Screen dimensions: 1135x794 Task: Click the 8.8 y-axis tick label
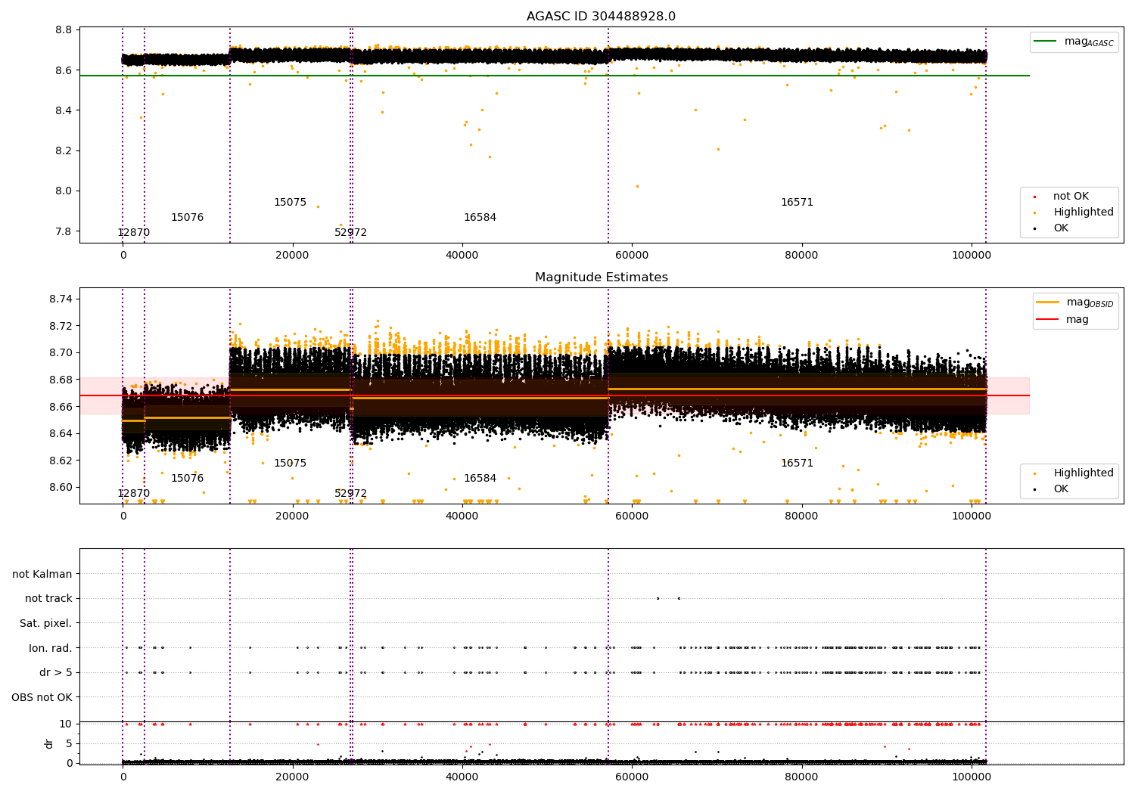point(64,30)
